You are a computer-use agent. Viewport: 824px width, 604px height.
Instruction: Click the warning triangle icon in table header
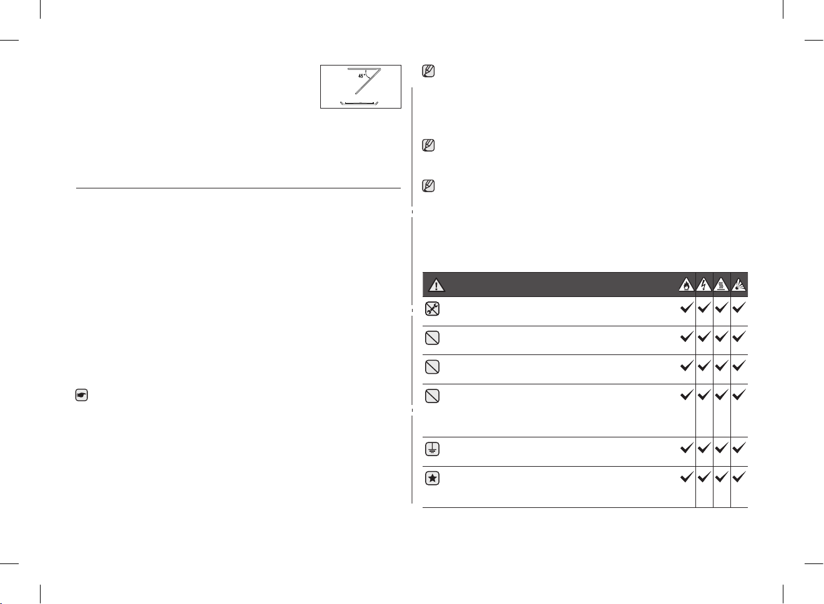(436, 285)
